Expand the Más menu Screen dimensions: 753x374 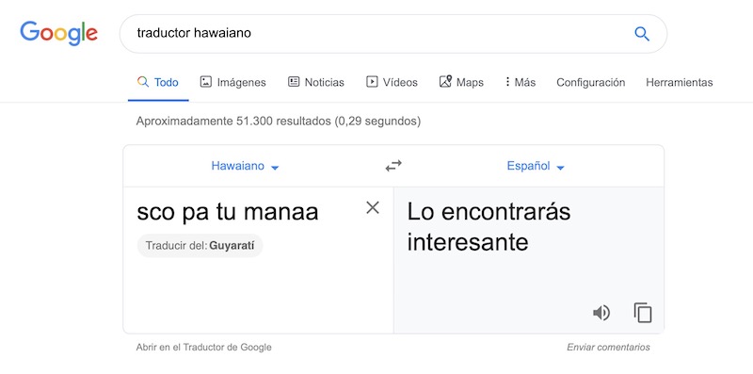tap(521, 82)
